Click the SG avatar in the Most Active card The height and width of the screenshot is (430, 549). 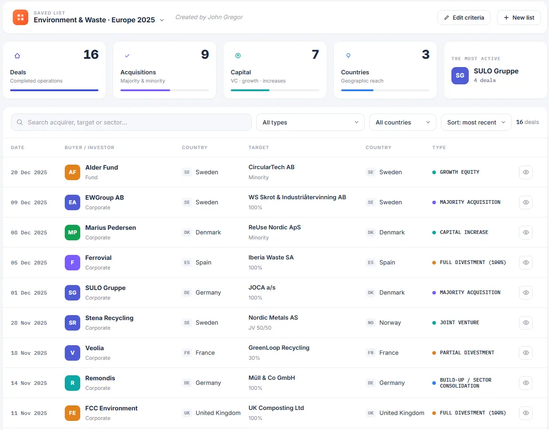click(460, 76)
